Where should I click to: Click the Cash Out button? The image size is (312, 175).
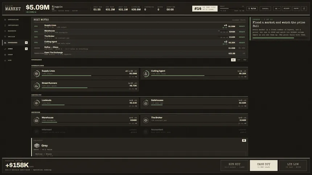[x=264, y=166]
